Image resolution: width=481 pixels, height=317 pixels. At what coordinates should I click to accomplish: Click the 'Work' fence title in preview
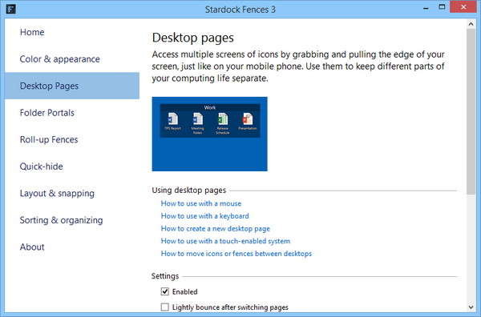[210, 107]
